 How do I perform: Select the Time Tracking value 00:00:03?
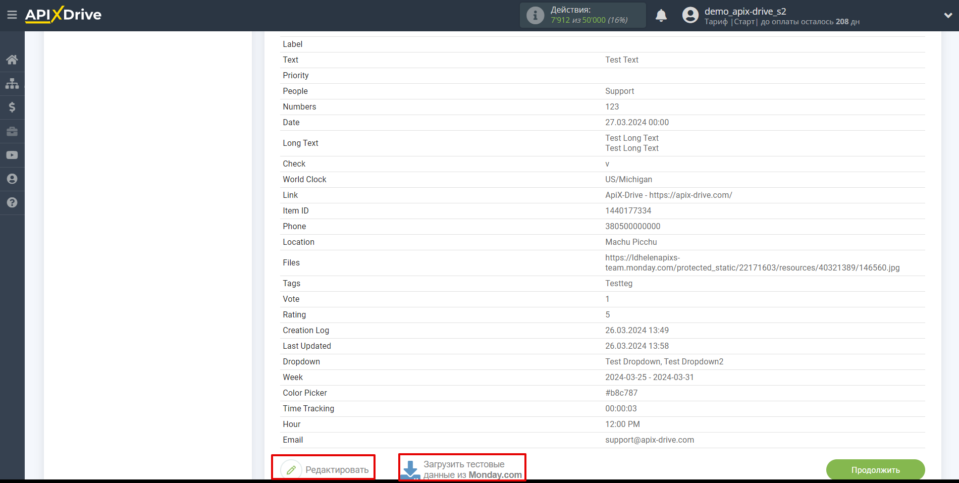tap(621, 408)
